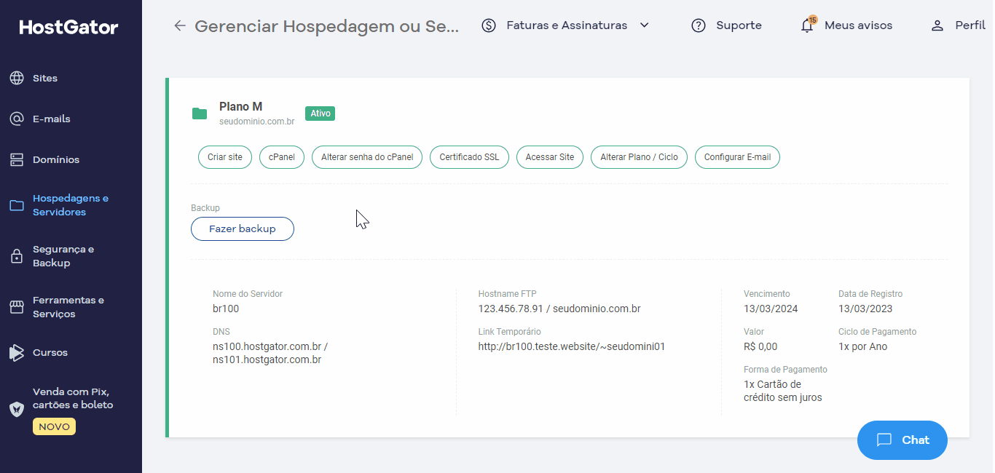Click Alterar senha do cPanel
995x473 pixels.
tap(367, 157)
